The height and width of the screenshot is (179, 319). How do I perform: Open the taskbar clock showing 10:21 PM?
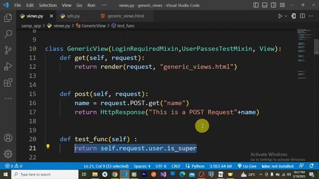299,175
